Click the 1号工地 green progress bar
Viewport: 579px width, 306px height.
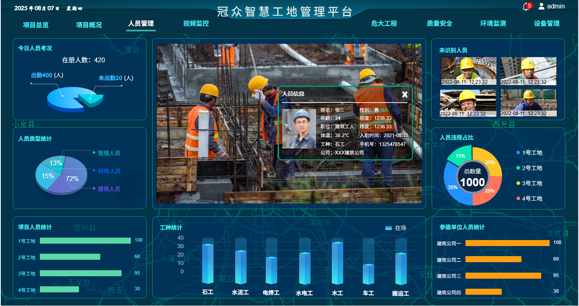[85, 240]
